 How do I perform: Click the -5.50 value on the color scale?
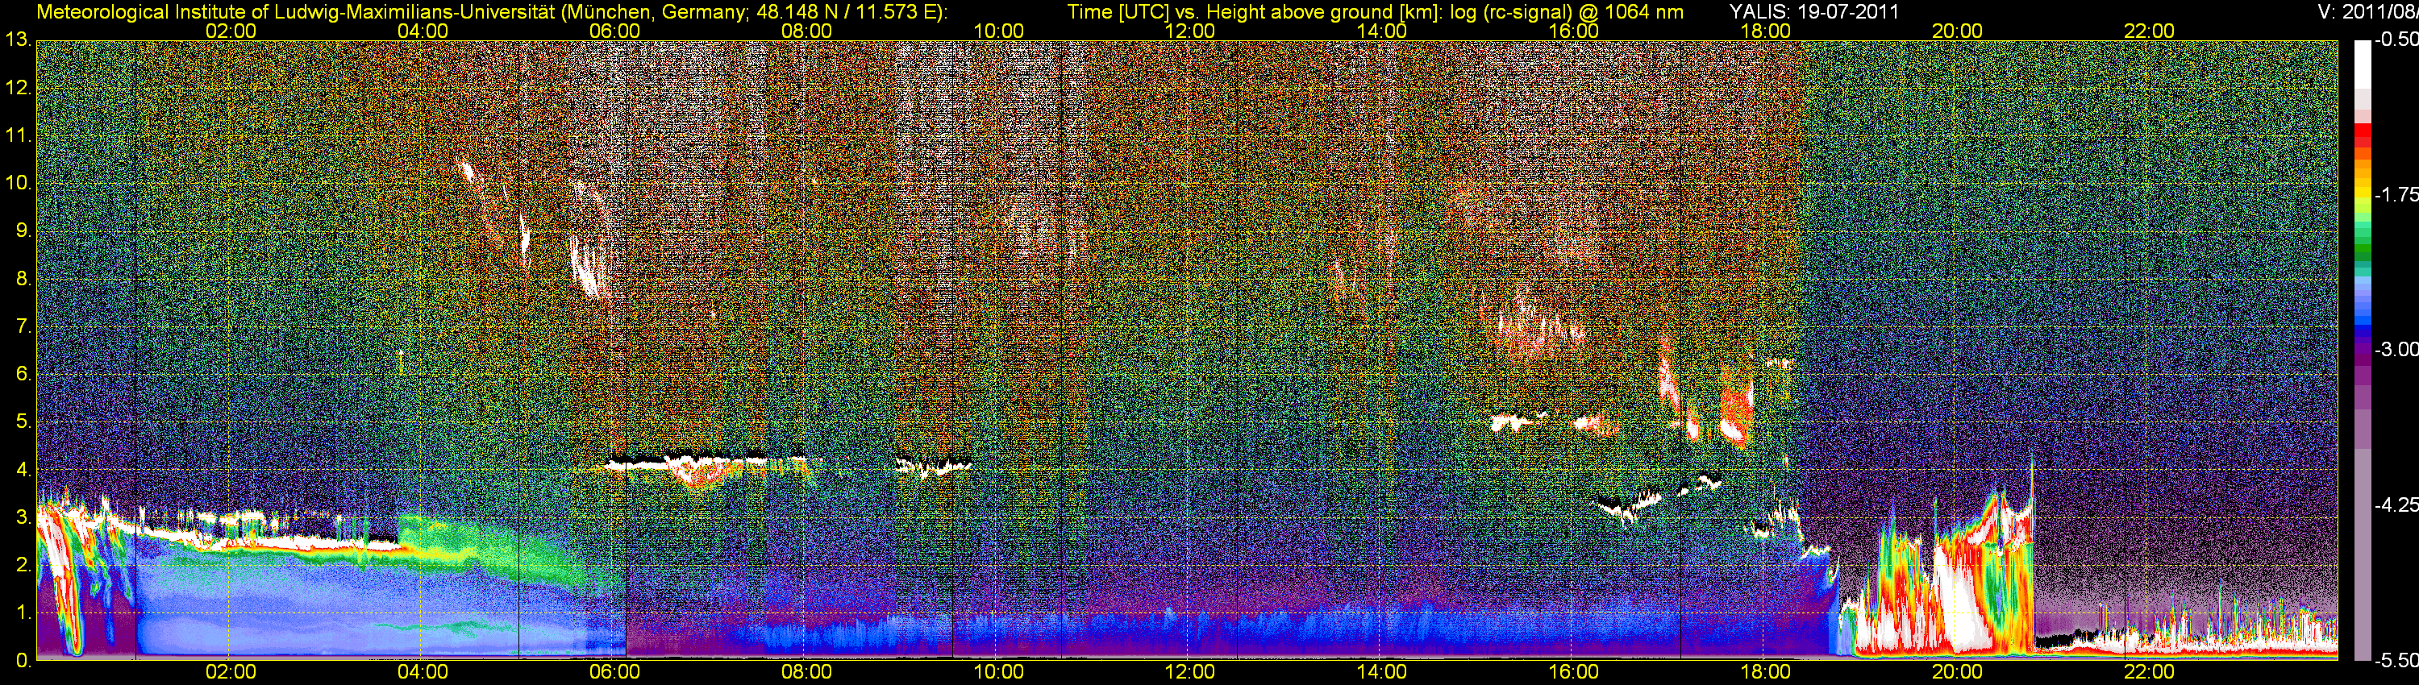[x=2396, y=661]
